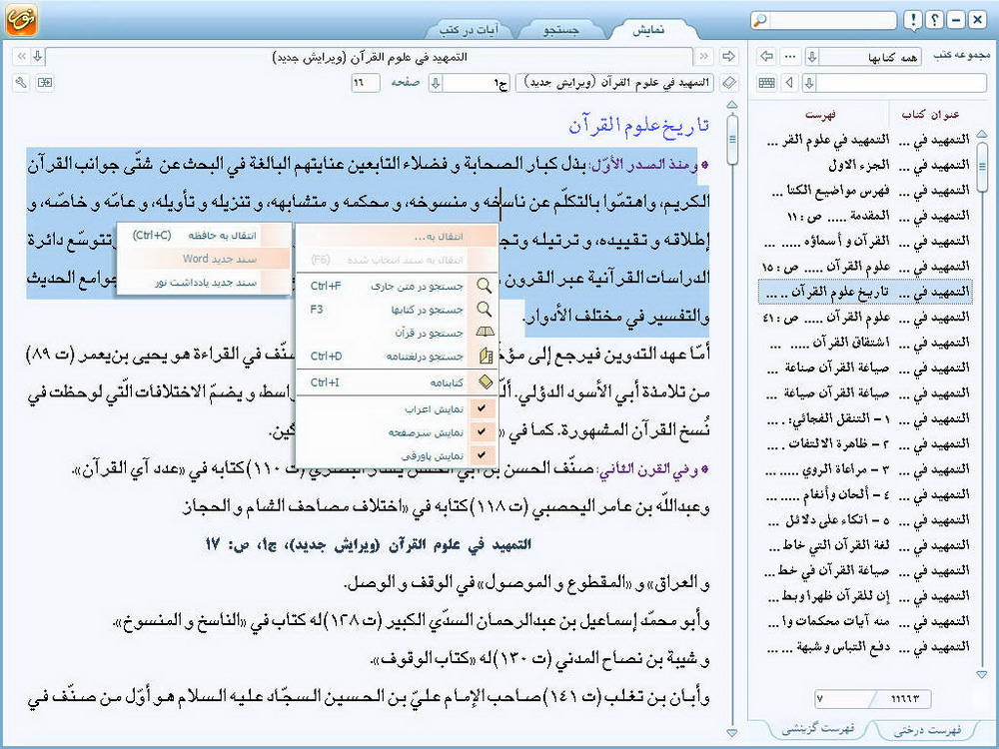Click scroll up arrow of the text pane
This screenshot has height=749, width=999.
(x=732, y=105)
